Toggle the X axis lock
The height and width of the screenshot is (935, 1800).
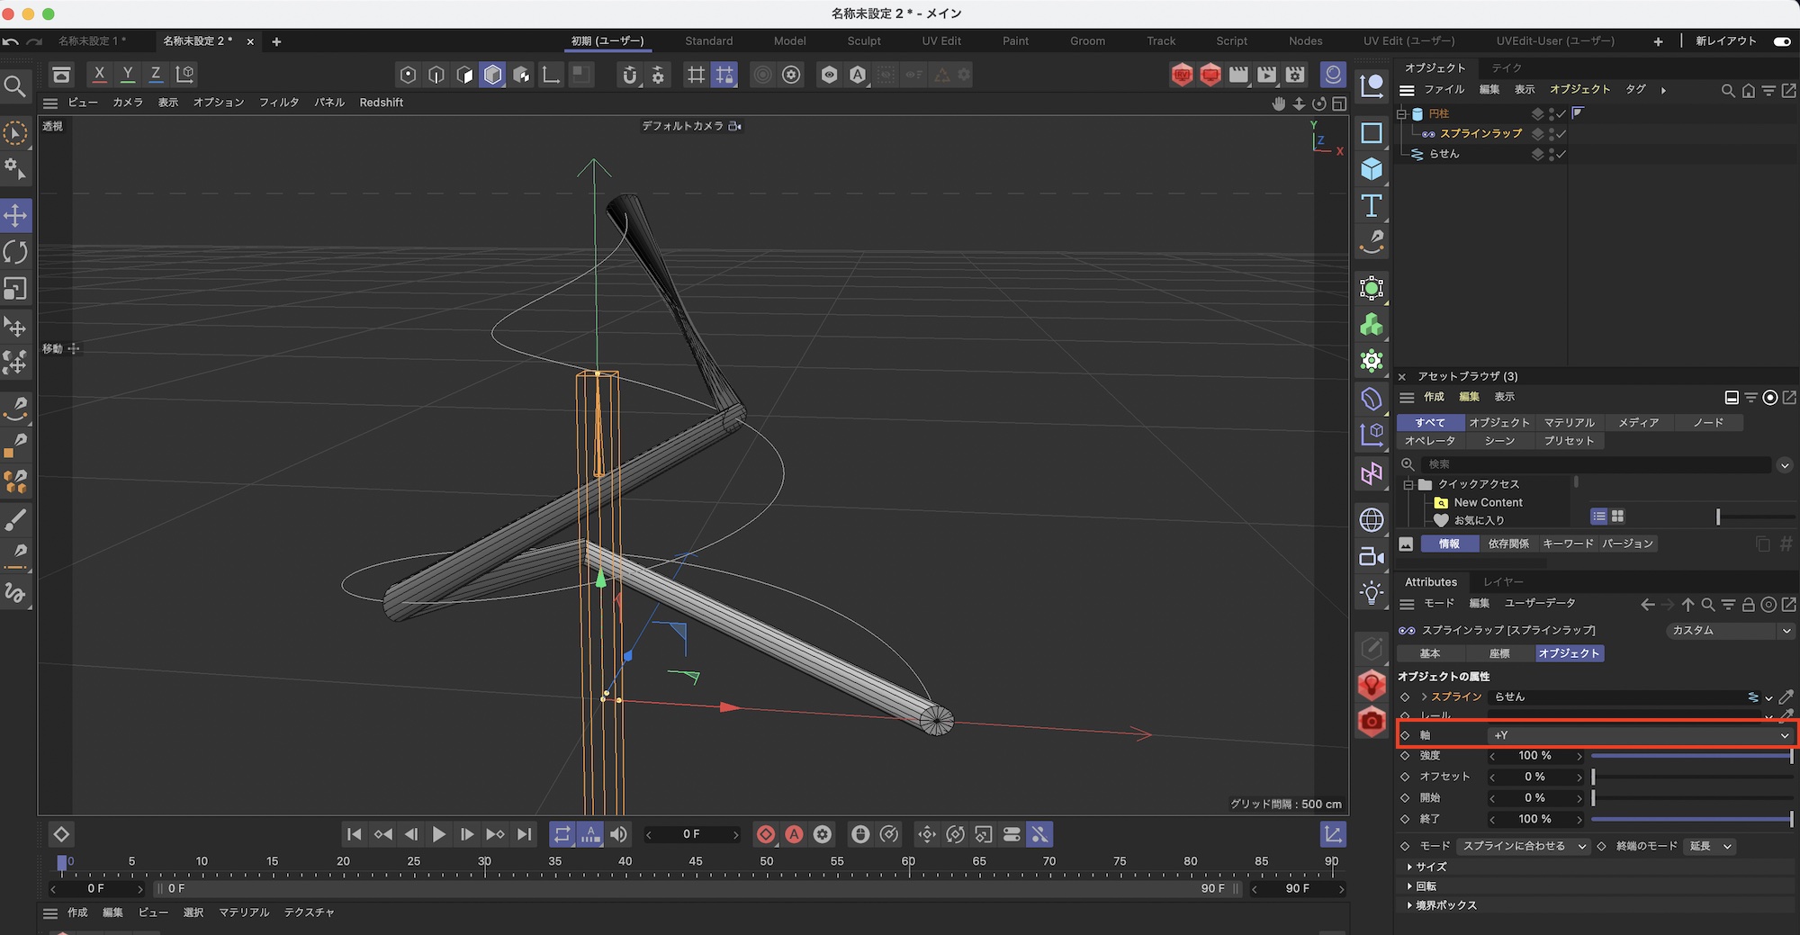(x=99, y=74)
